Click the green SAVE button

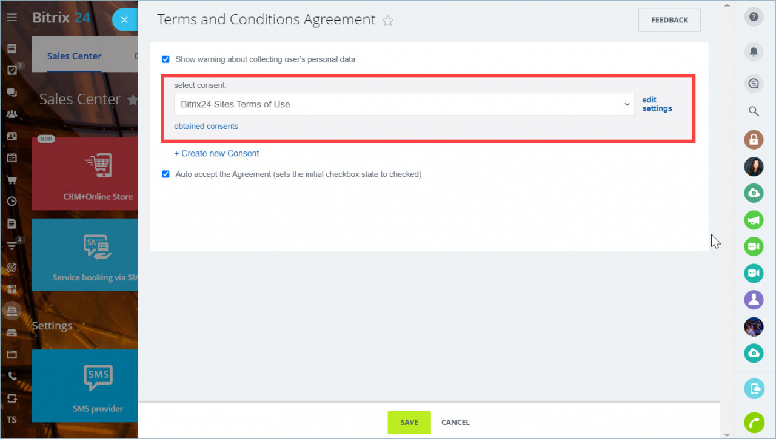coord(409,422)
